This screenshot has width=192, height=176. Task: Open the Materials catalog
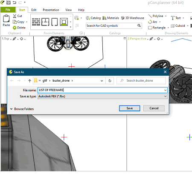coord(111,18)
